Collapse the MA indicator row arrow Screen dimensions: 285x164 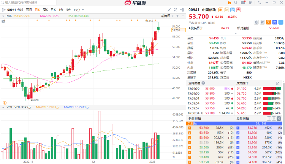point(3,16)
